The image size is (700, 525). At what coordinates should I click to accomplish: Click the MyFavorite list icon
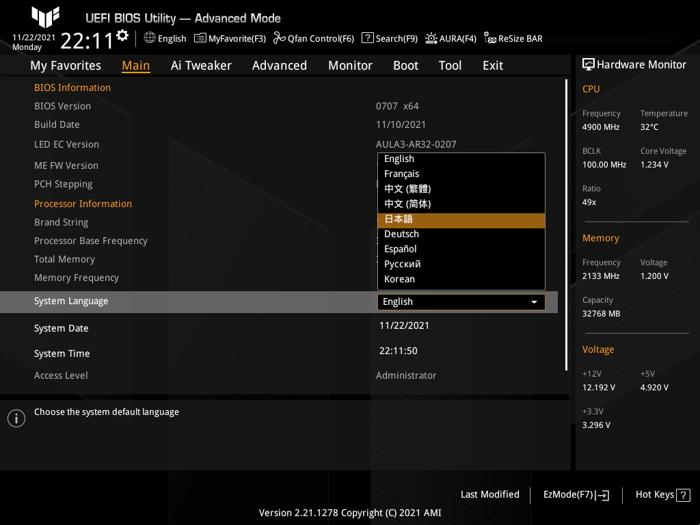(200, 38)
